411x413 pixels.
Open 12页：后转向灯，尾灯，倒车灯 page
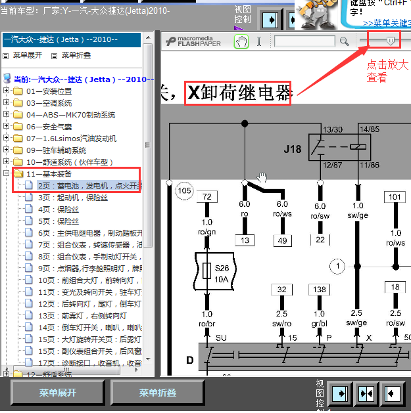[89, 304]
